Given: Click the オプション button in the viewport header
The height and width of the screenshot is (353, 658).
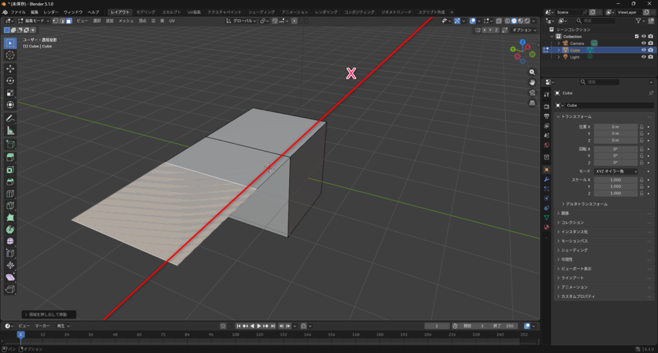Looking at the screenshot, I should click(524, 30).
